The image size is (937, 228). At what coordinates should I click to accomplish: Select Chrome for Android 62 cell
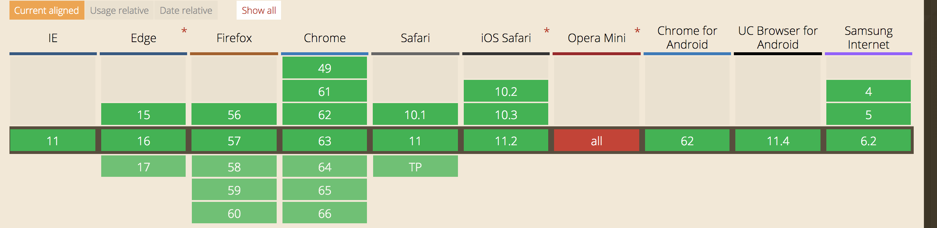point(687,141)
